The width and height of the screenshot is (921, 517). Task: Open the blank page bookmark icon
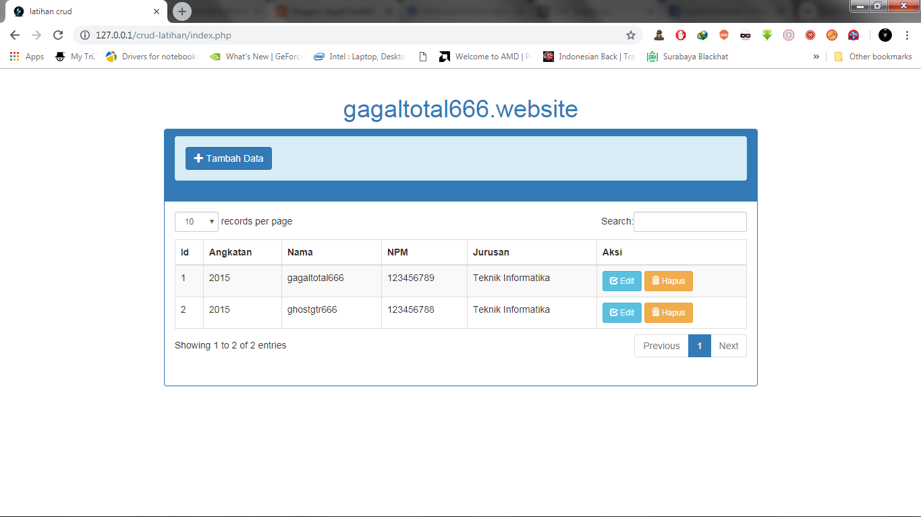423,57
